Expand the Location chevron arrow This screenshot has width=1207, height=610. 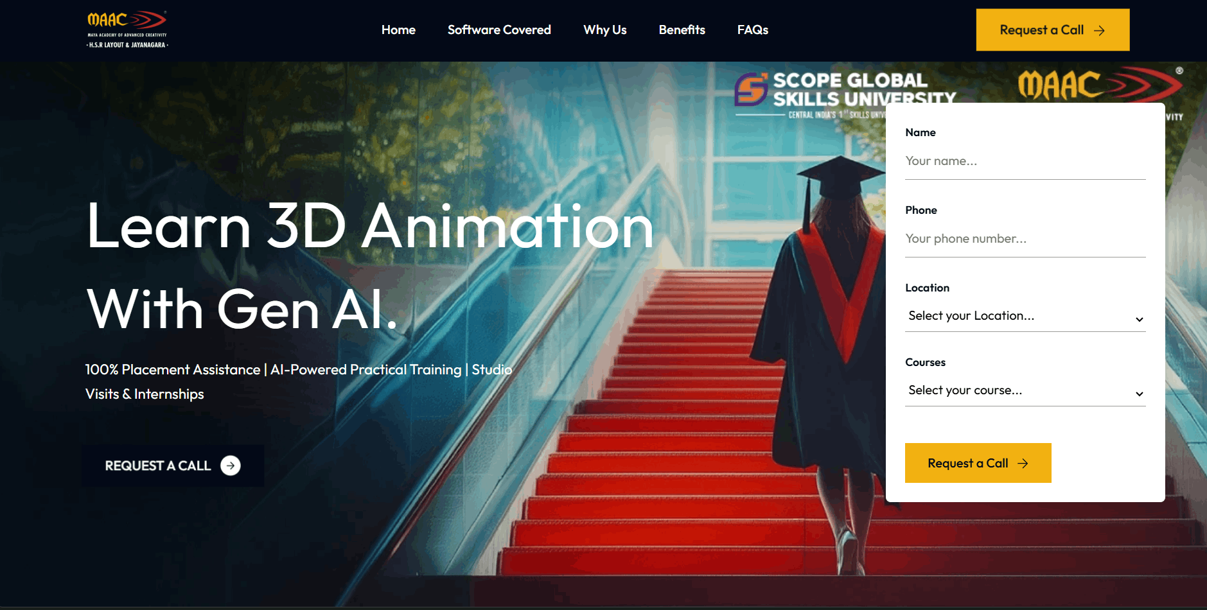(x=1139, y=319)
